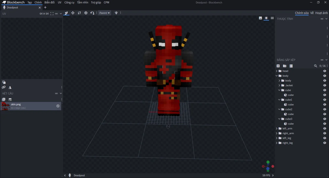Select the vertex snap tool icon
This screenshot has width=329, height=178.
tap(92, 13)
